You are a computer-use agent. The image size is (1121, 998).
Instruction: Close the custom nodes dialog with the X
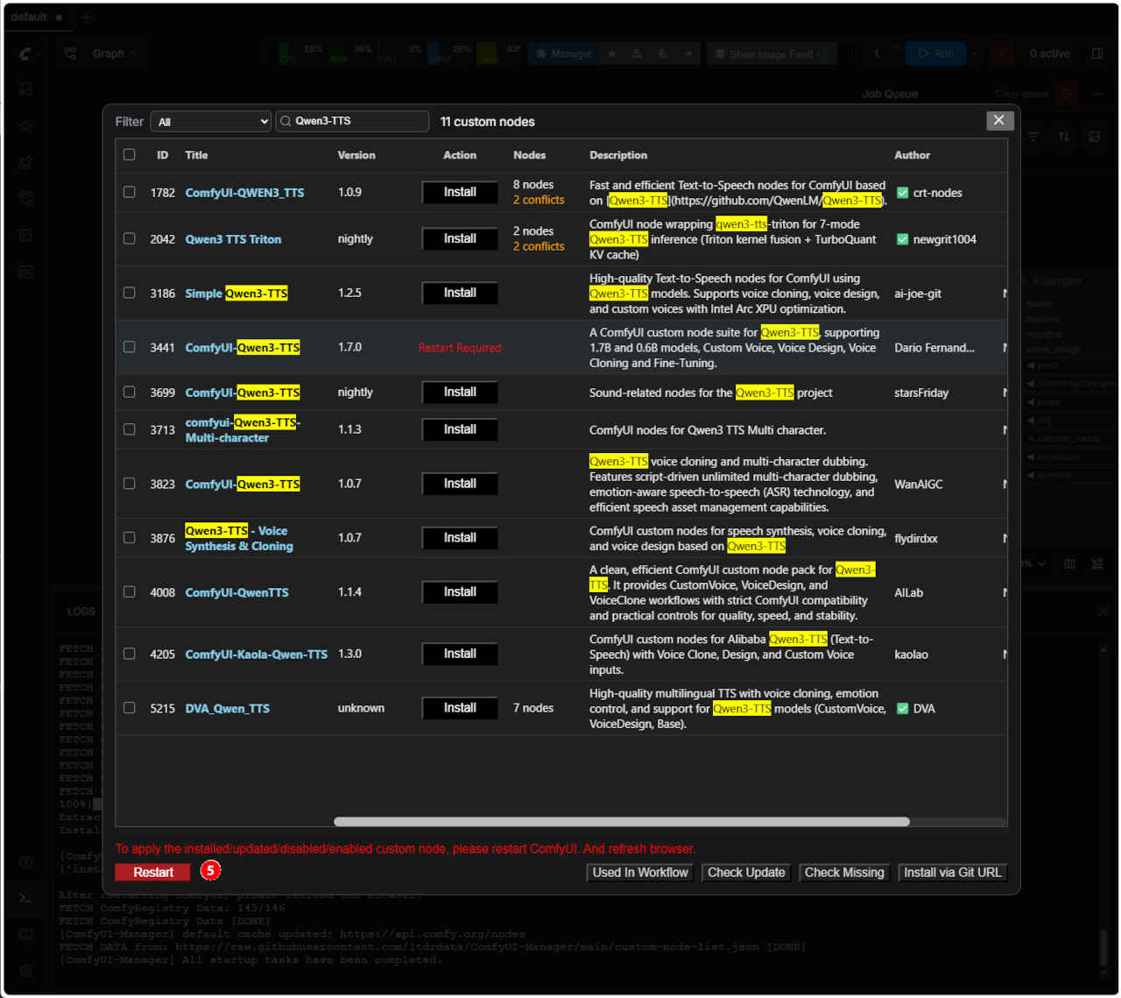point(999,120)
